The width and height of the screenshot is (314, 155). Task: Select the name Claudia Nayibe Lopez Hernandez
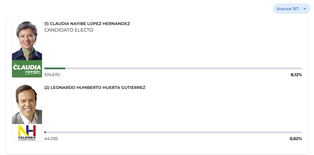(90, 24)
